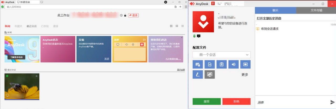This screenshot has height=109, width=336.
Task: Click the black monitor icon under avatar
Action: [198, 36]
